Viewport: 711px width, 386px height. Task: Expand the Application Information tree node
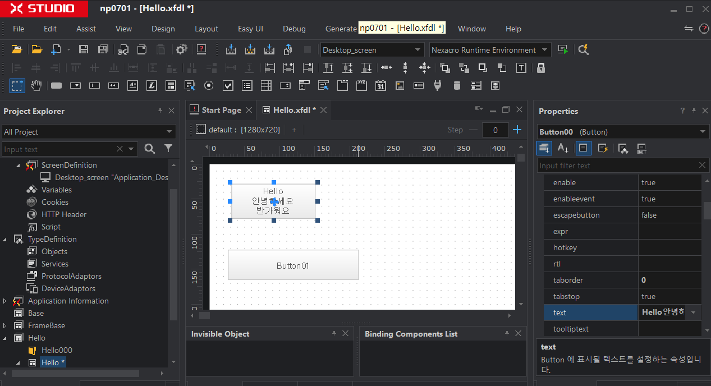(x=5, y=301)
